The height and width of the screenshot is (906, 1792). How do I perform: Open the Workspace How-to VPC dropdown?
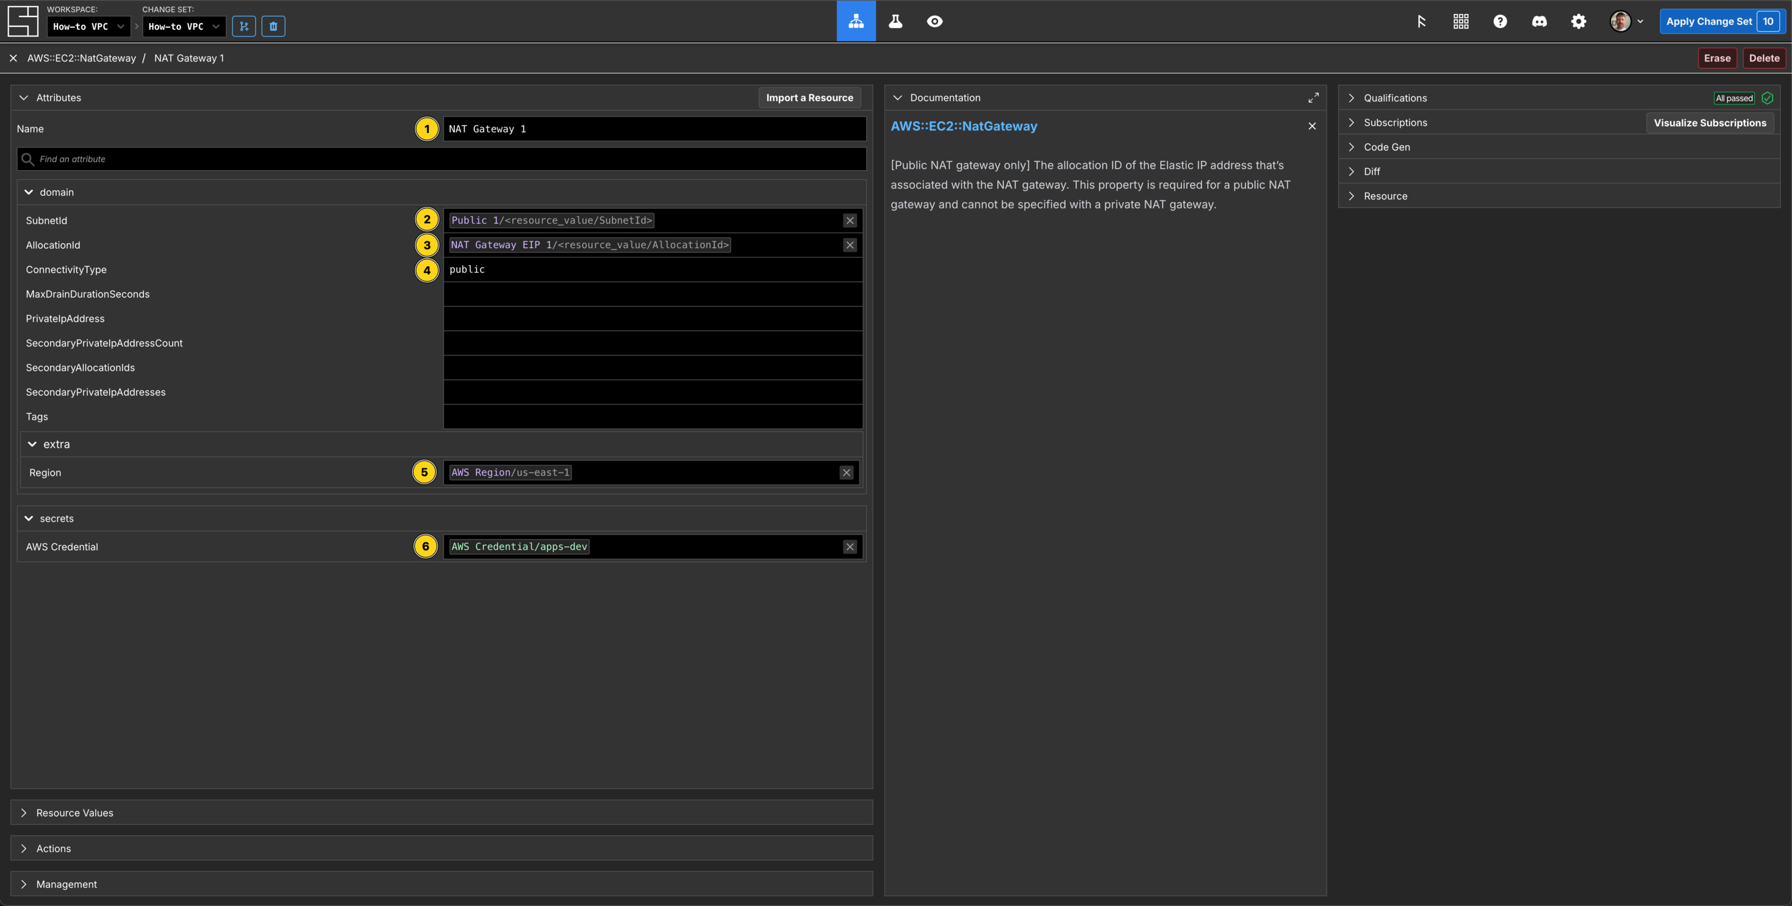pos(88,26)
